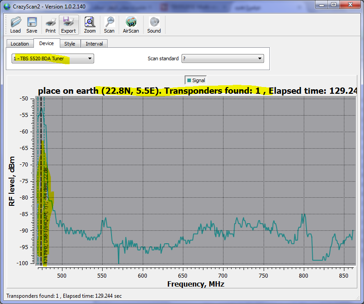This screenshot has height=304, width=364.
Task: Select the Interval tab
Action: [x=94, y=44]
